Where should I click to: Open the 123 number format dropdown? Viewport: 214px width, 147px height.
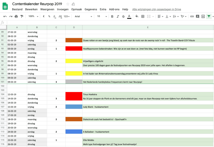[67, 16]
